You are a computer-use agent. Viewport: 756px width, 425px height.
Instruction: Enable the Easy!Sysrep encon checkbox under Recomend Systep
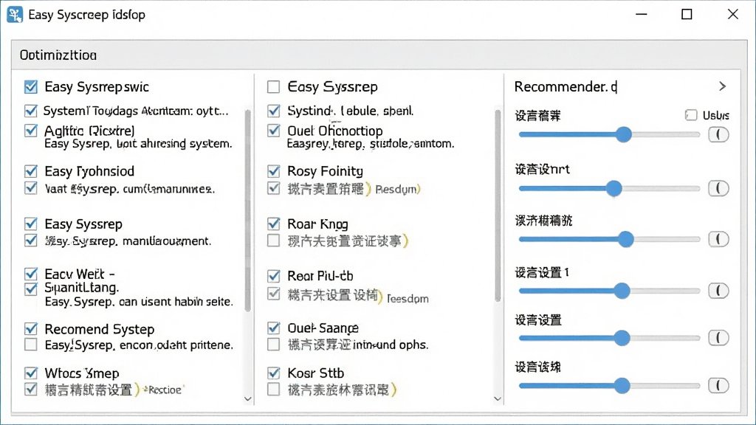[31, 345]
